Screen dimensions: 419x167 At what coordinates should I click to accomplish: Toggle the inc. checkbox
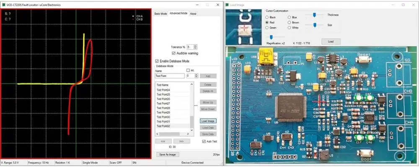188,70
